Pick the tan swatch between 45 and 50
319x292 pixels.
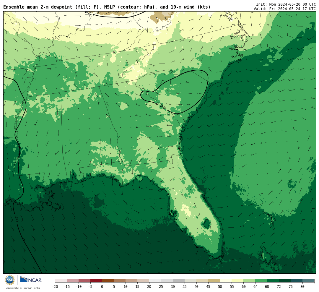[214, 281]
